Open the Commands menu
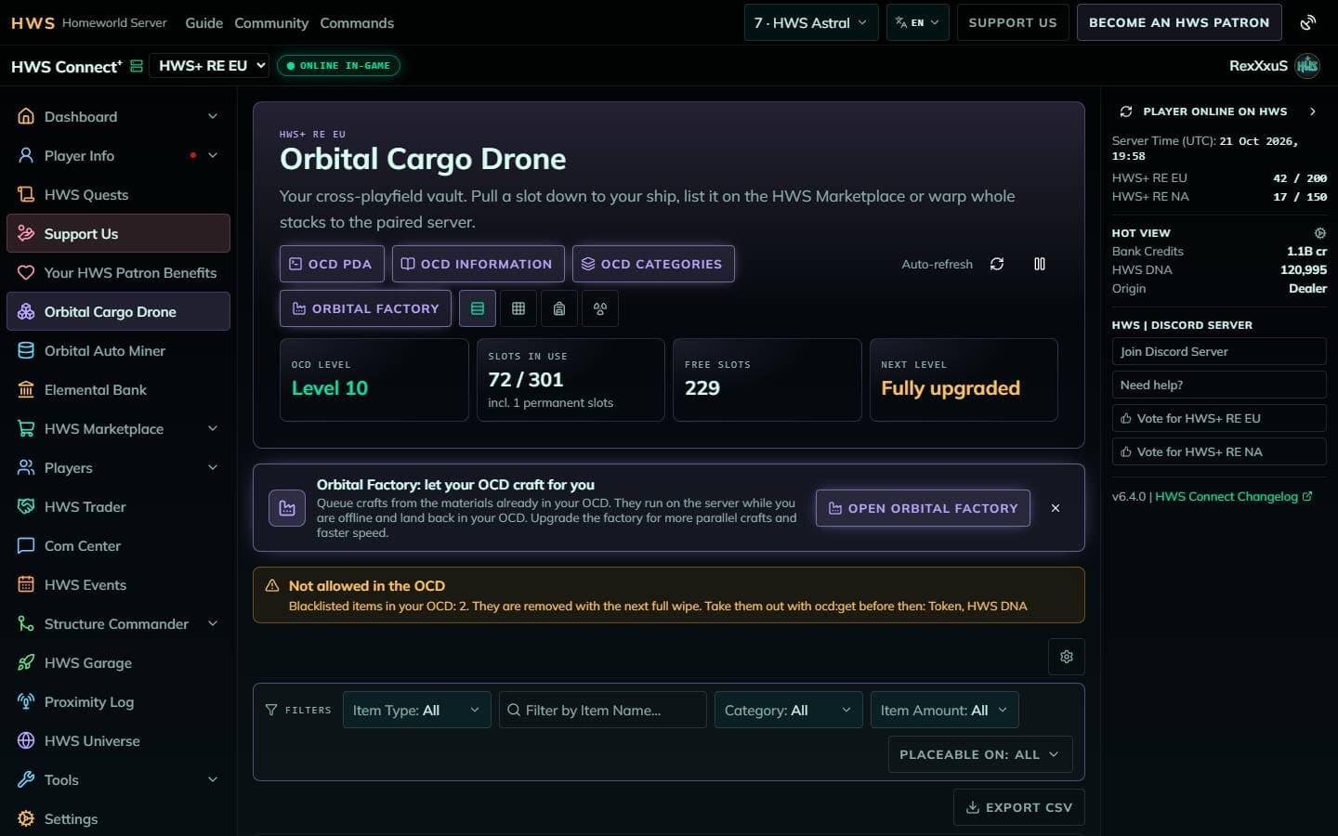Viewport: 1338px width, 836px height. (x=357, y=22)
